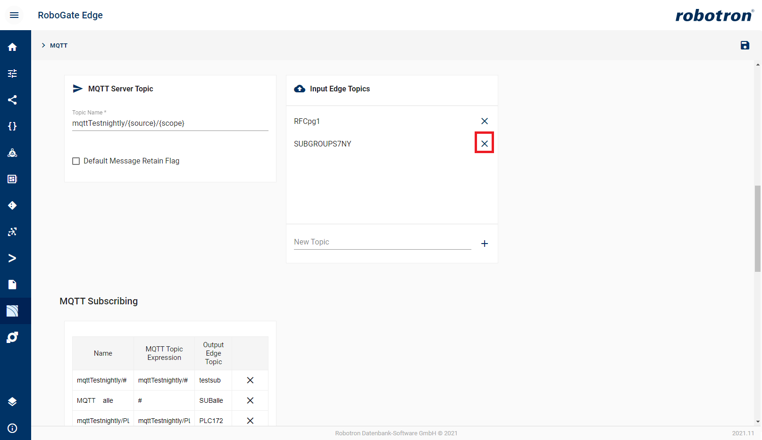This screenshot has height=440, width=762.
Task: Click the New Topic input field
Action: 382,242
